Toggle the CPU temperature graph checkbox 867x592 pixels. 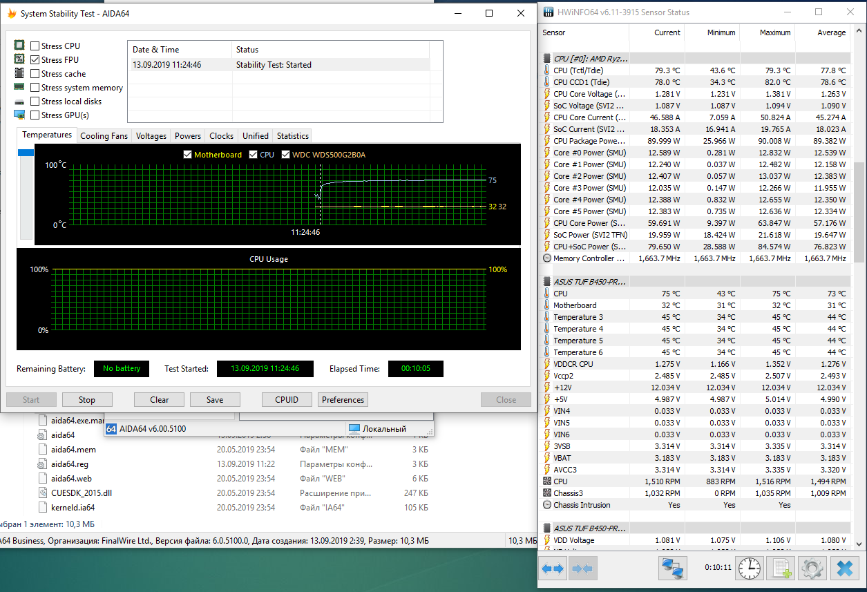(x=253, y=154)
